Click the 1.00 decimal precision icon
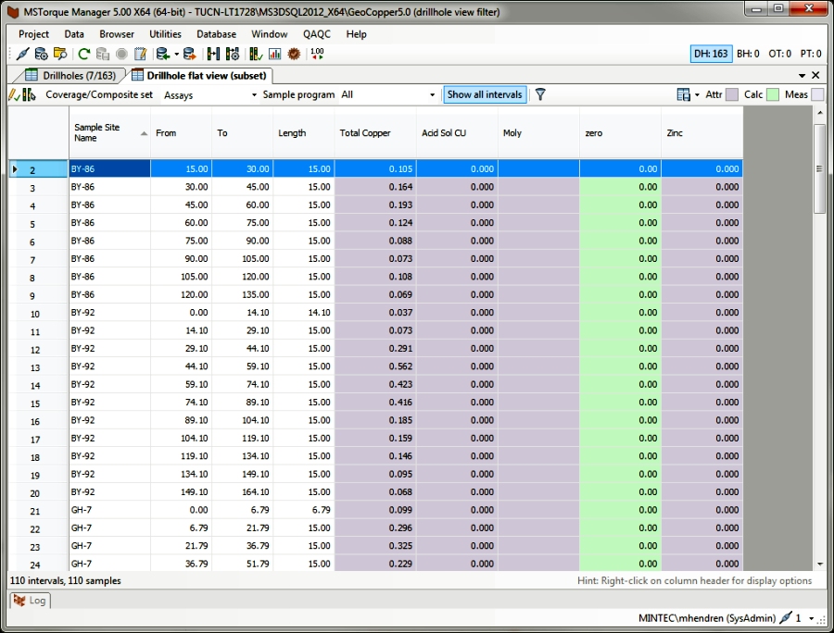The width and height of the screenshot is (834, 633). coord(317,54)
